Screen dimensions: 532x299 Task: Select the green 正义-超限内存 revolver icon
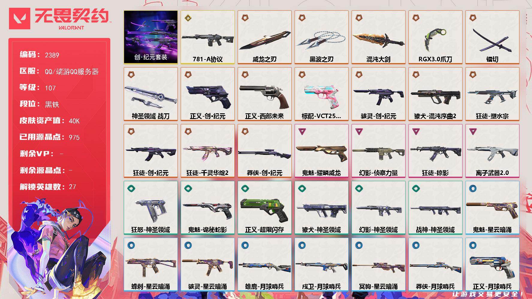(264, 210)
